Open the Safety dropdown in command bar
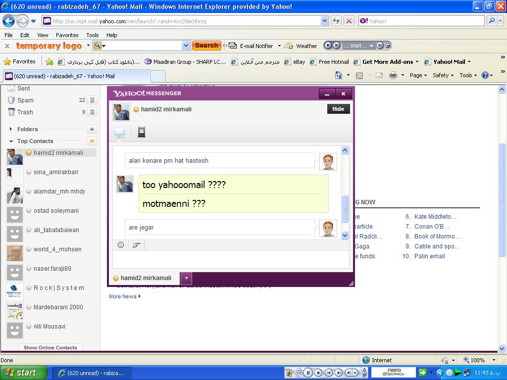507x380 pixels. point(443,75)
